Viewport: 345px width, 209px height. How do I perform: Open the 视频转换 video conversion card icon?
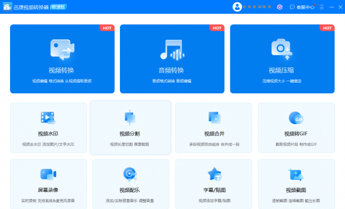62,50
